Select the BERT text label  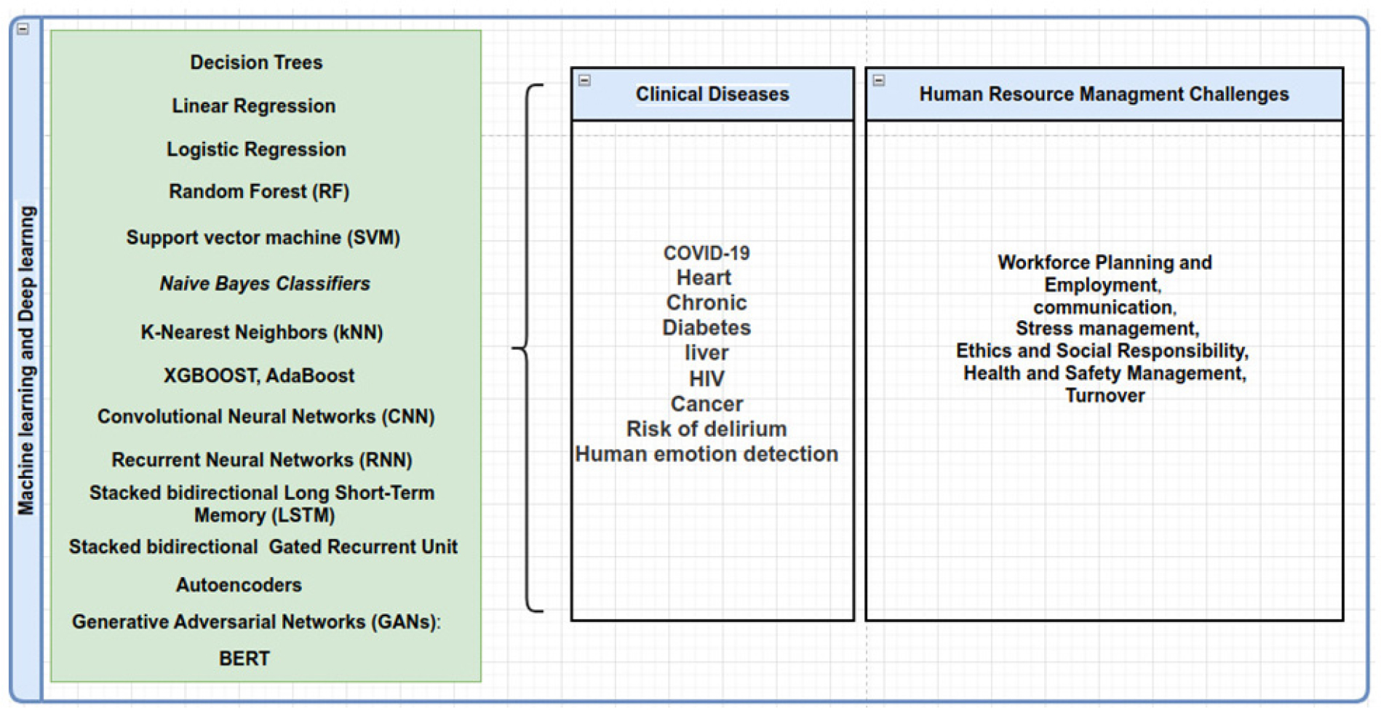tap(244, 659)
